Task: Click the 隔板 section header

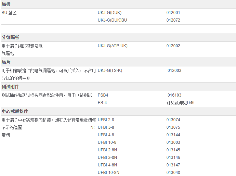Action: click(x=6, y=4)
